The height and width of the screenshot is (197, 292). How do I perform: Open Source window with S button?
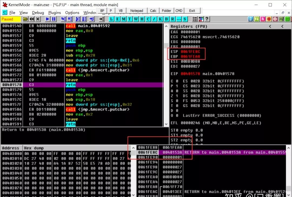tap(185, 19)
